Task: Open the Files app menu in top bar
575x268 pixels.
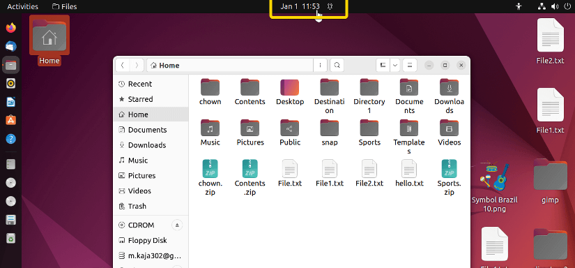Action: point(65,6)
